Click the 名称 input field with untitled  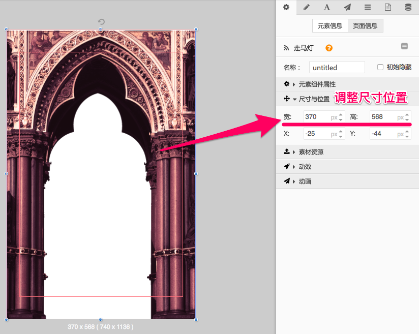point(337,68)
